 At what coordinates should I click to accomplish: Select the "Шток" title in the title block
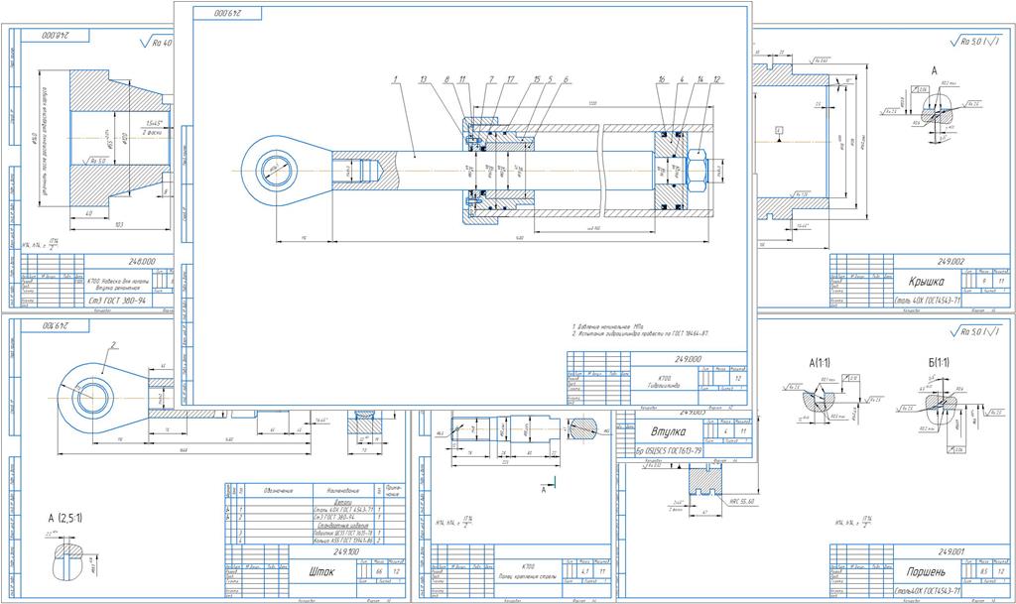[322, 571]
